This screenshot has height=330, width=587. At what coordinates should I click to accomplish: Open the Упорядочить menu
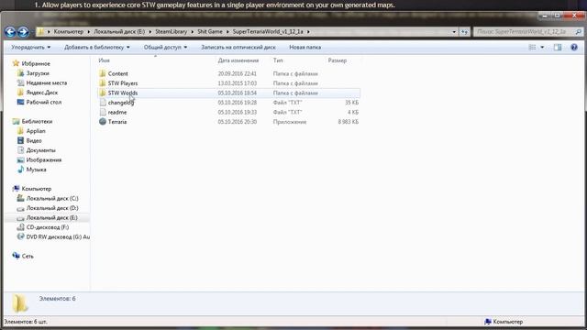30,47
